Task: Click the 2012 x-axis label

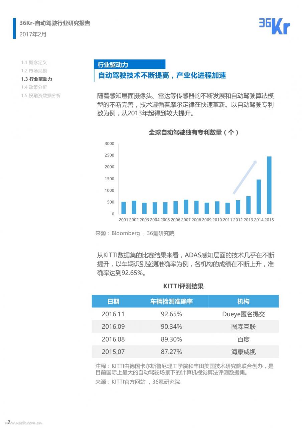Action: 238,220
